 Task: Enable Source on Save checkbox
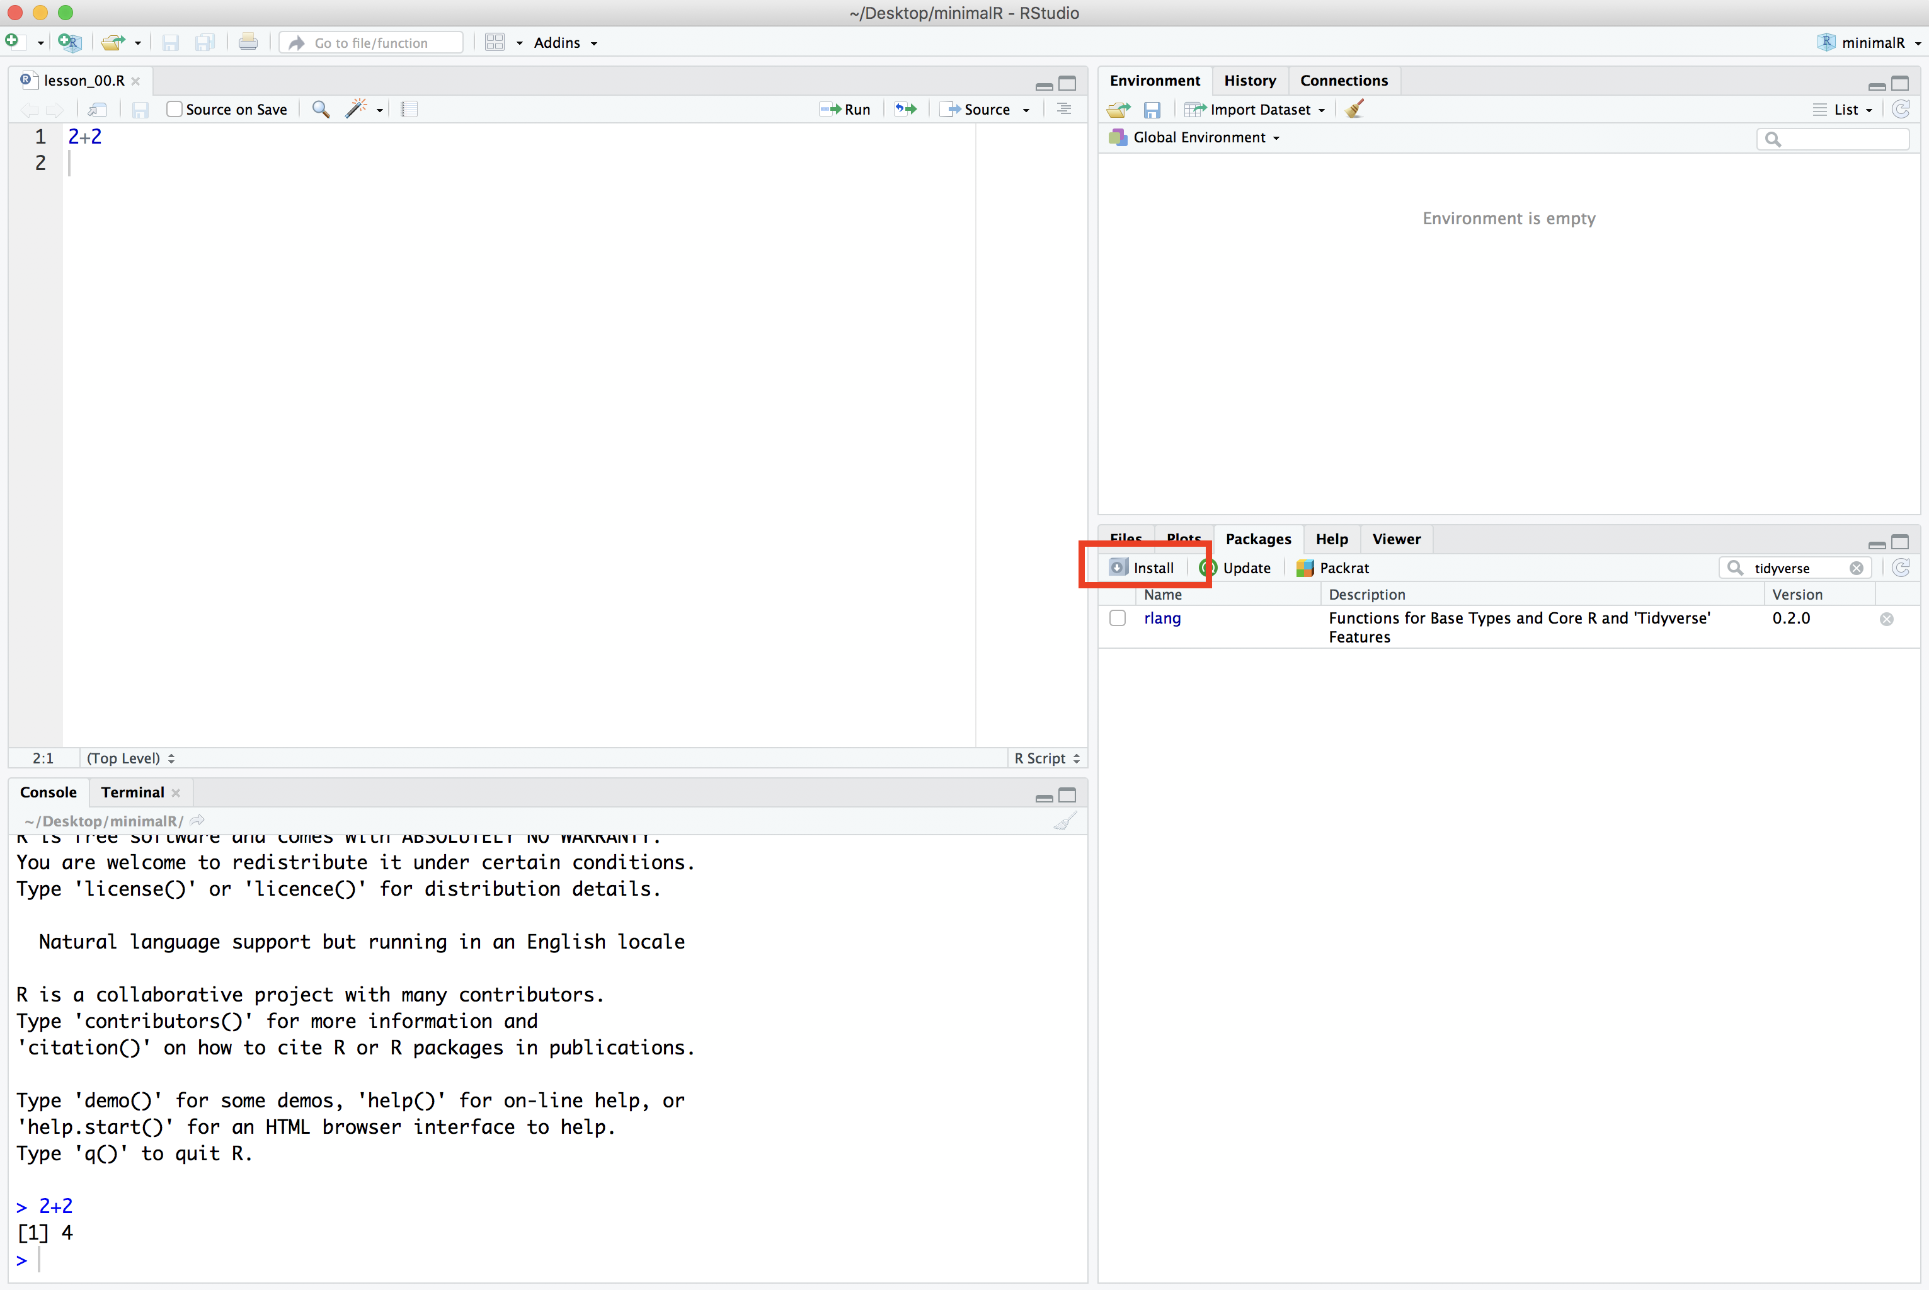coord(175,110)
